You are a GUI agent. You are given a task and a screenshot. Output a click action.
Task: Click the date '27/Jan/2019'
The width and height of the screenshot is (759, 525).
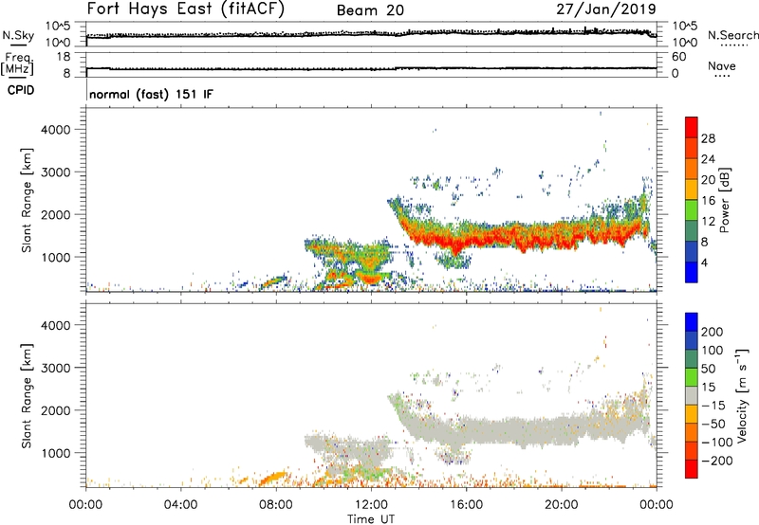(606, 9)
